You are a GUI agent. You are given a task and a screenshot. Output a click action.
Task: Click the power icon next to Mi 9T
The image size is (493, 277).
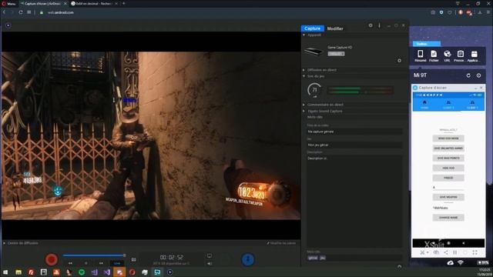[478, 75]
